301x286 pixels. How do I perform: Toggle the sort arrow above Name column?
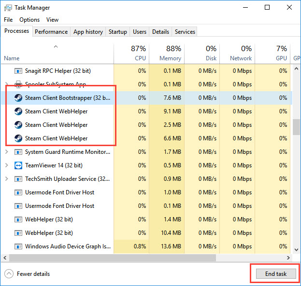[56, 47]
